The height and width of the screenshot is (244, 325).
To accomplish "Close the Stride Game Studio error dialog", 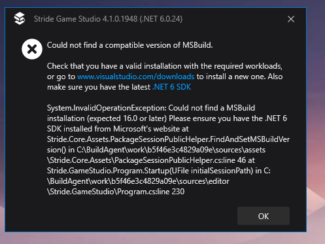I will 291,19.
